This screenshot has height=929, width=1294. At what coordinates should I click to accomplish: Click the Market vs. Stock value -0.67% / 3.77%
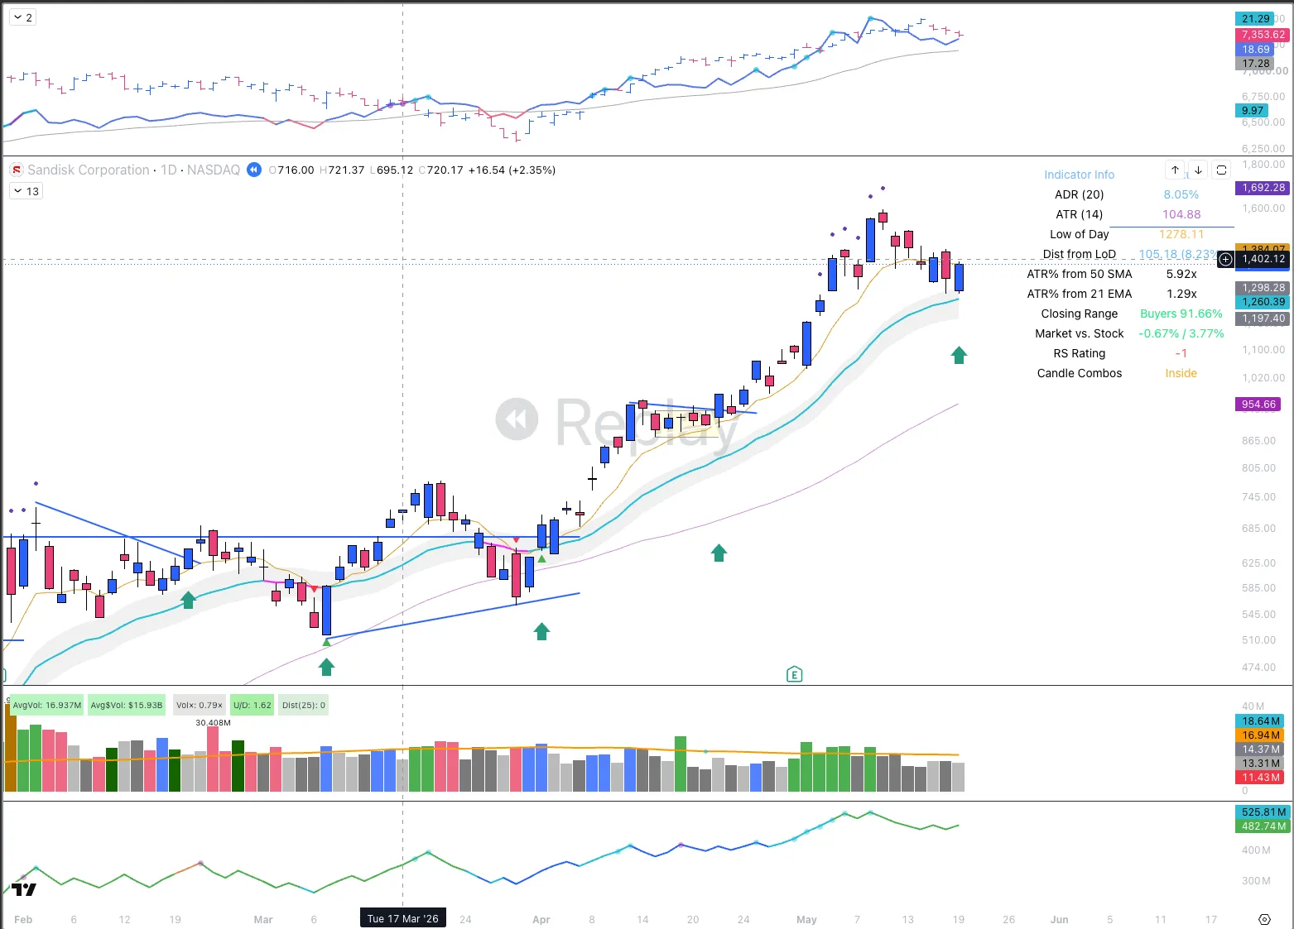click(x=1181, y=333)
